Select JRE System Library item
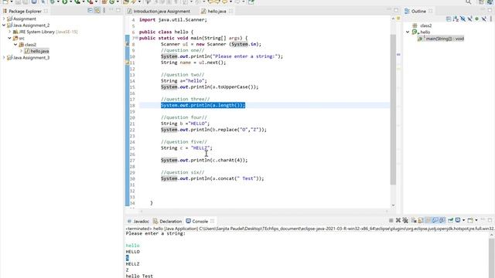This screenshot has width=495, height=278. pos(46,32)
